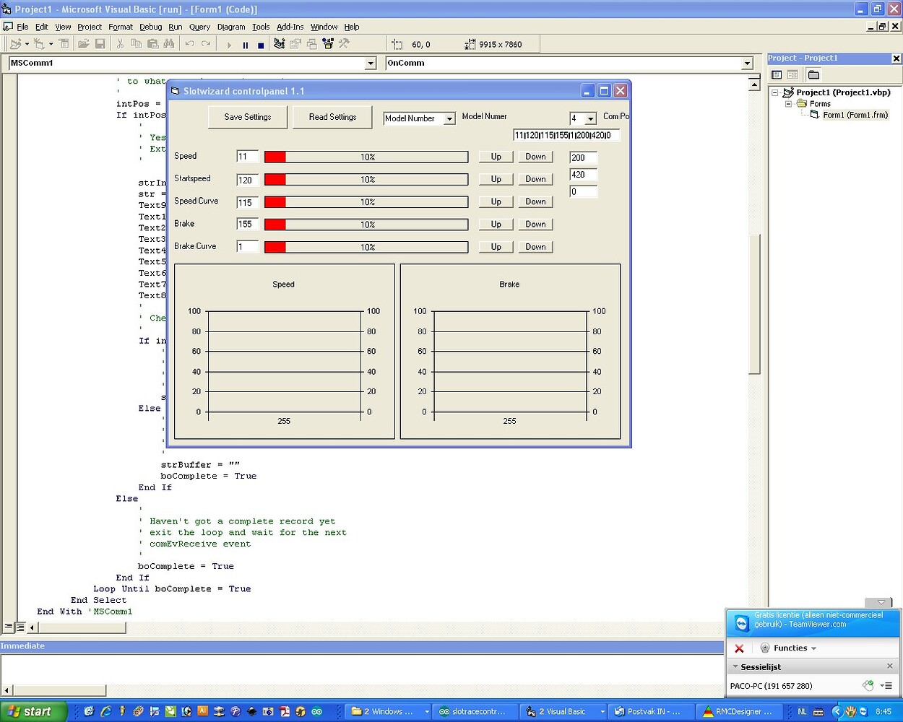Click the Up button next to Brake

tap(496, 225)
